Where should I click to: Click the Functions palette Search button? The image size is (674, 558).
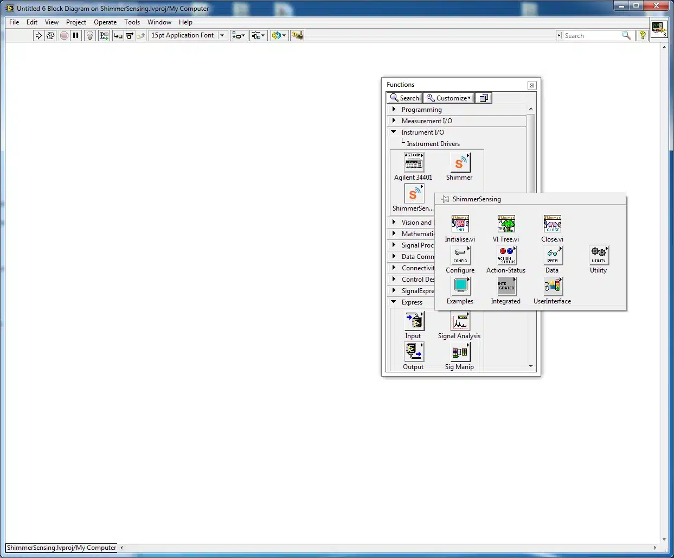point(405,98)
